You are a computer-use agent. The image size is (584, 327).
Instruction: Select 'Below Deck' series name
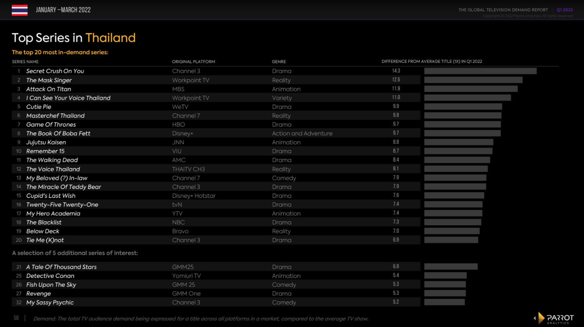coord(42,231)
